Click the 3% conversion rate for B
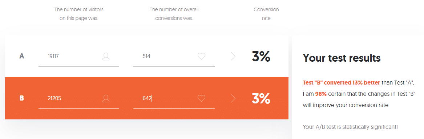Image resolution: width=424 pixels, height=139 pixels. point(261,98)
